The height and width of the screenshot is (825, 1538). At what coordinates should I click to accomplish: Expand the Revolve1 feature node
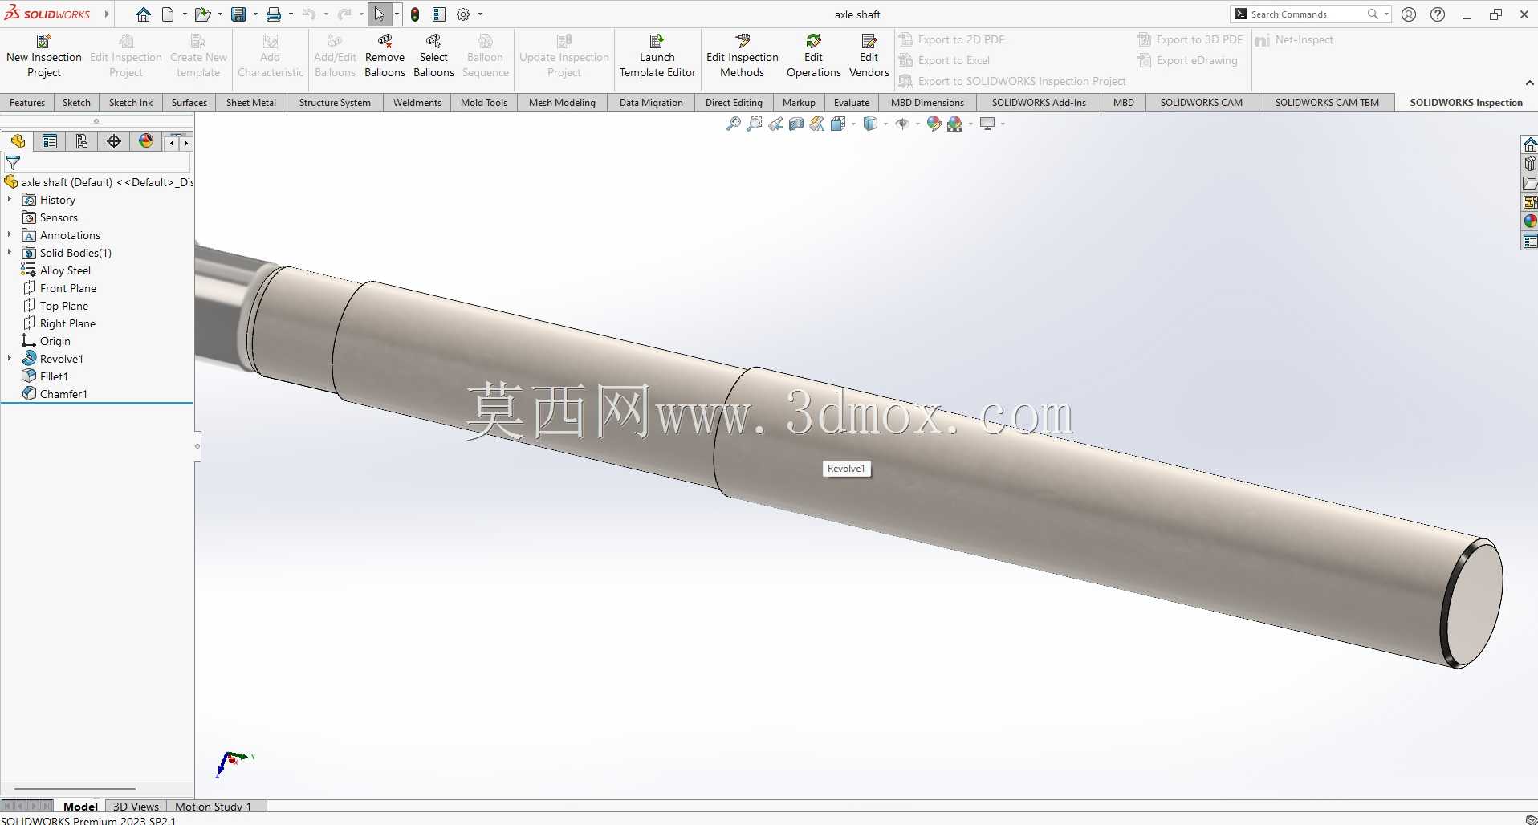pyautogui.click(x=10, y=359)
